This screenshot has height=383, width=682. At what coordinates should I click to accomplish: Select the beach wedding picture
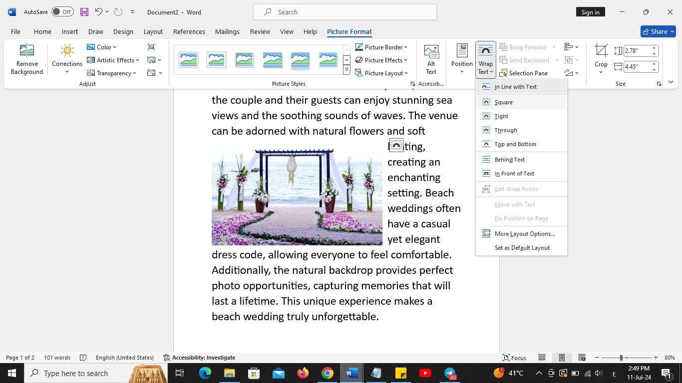(x=297, y=196)
